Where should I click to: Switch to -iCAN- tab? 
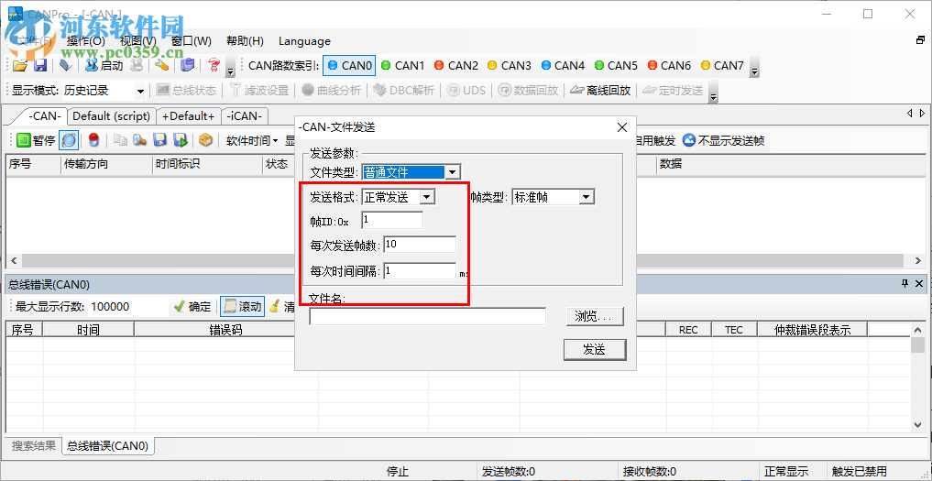pos(245,116)
